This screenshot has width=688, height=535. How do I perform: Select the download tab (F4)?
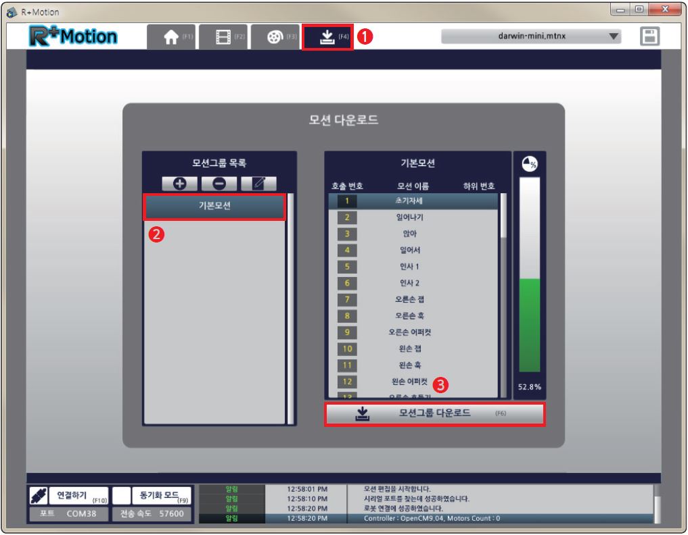[328, 37]
